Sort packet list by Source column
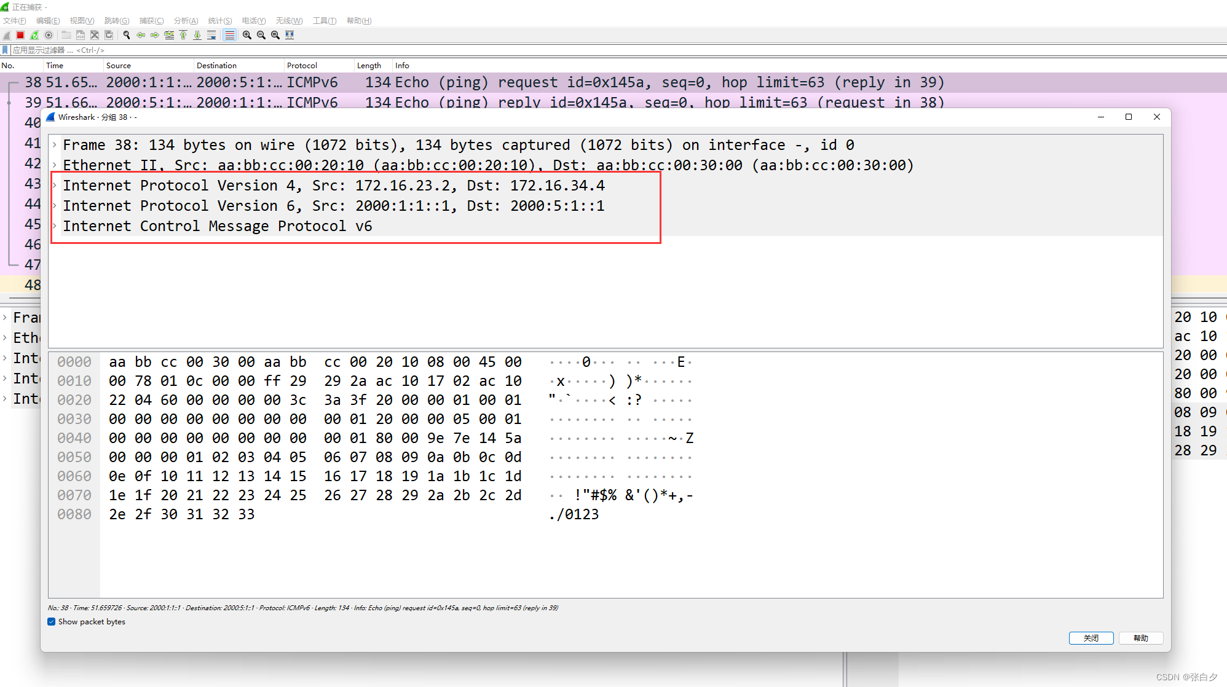 click(x=149, y=65)
